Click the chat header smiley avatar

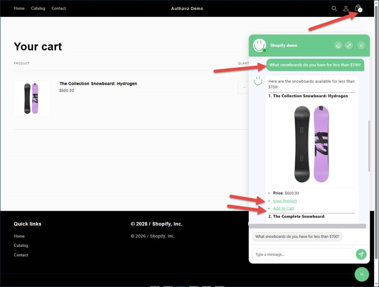[x=260, y=45]
